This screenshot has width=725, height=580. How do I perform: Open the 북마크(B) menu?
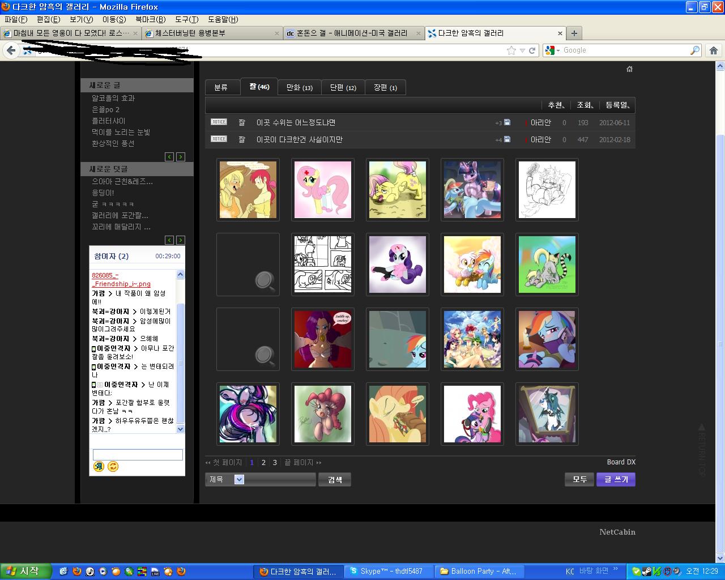[x=150, y=19]
